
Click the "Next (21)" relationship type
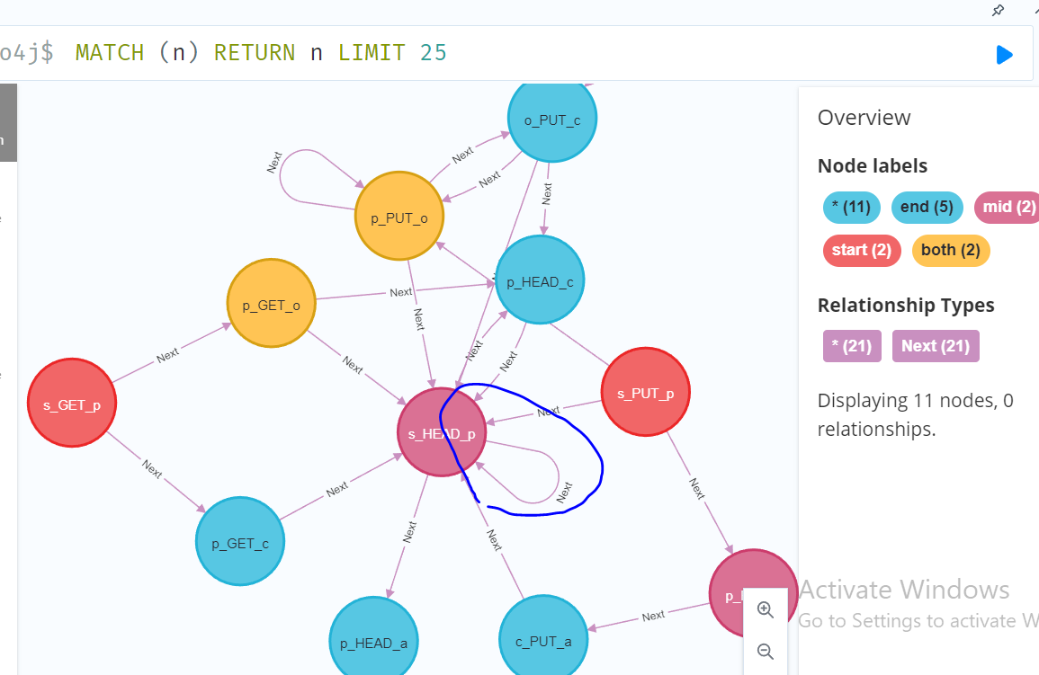[x=935, y=346]
